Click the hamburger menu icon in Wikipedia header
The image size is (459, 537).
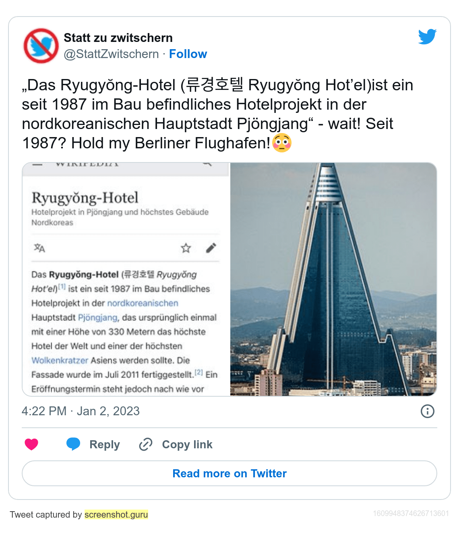(x=37, y=164)
